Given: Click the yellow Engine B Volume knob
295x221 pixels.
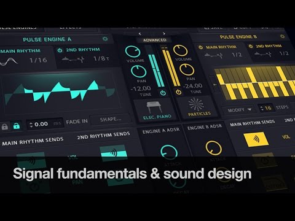Looking at the screenshot, I should [x=181, y=50].
